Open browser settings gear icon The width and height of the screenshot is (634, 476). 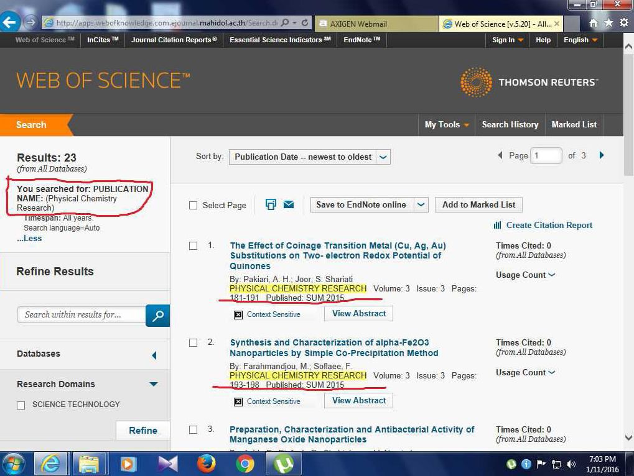624,23
